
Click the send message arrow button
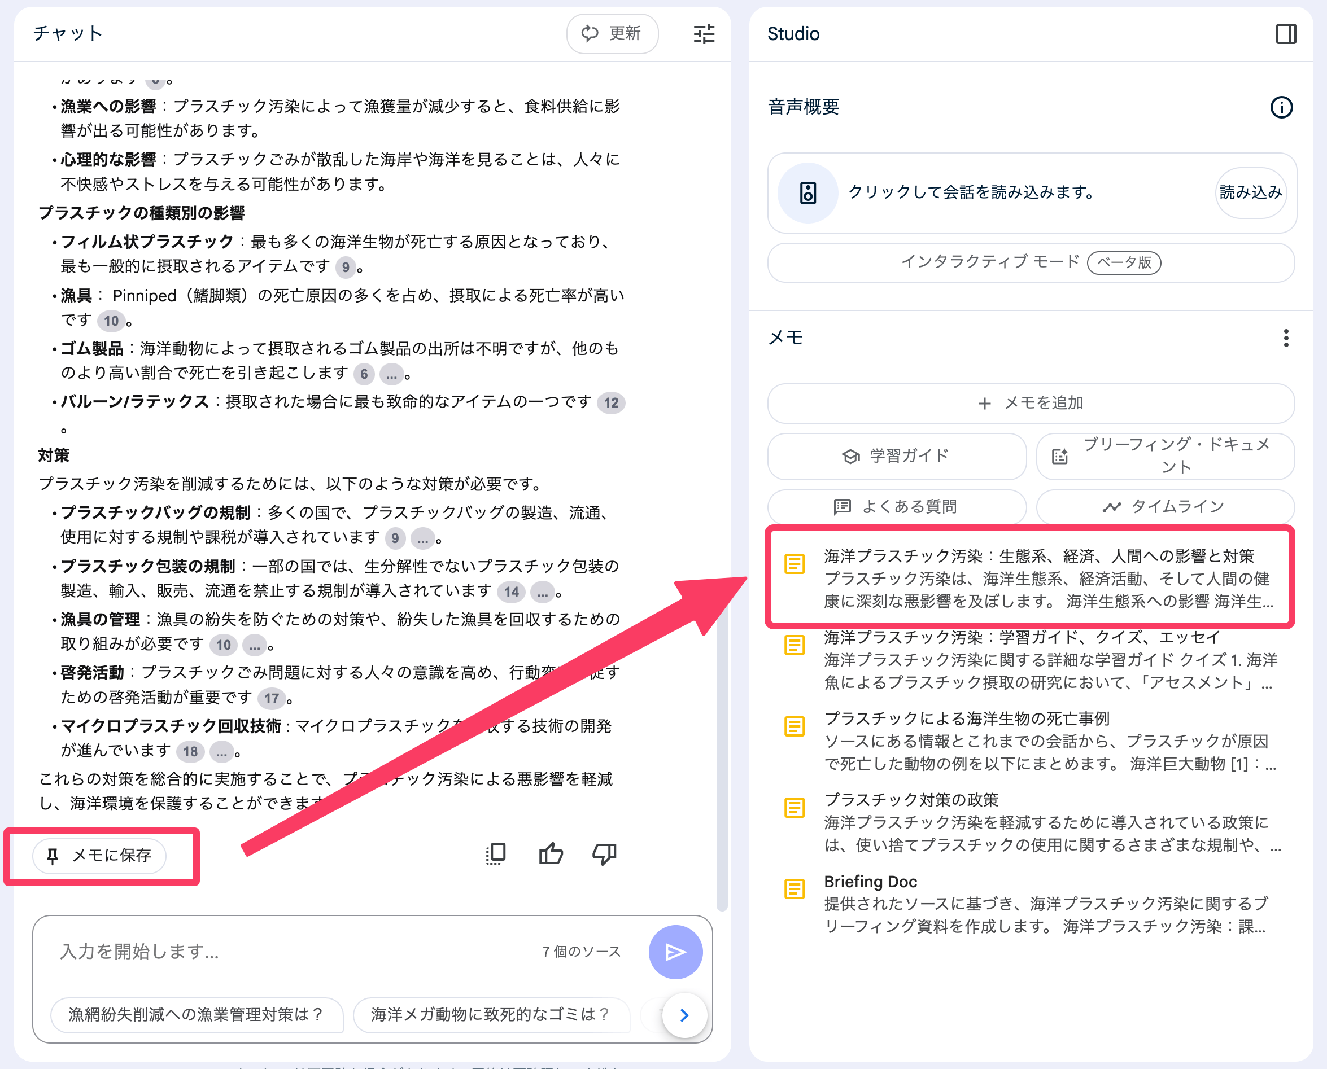(675, 952)
